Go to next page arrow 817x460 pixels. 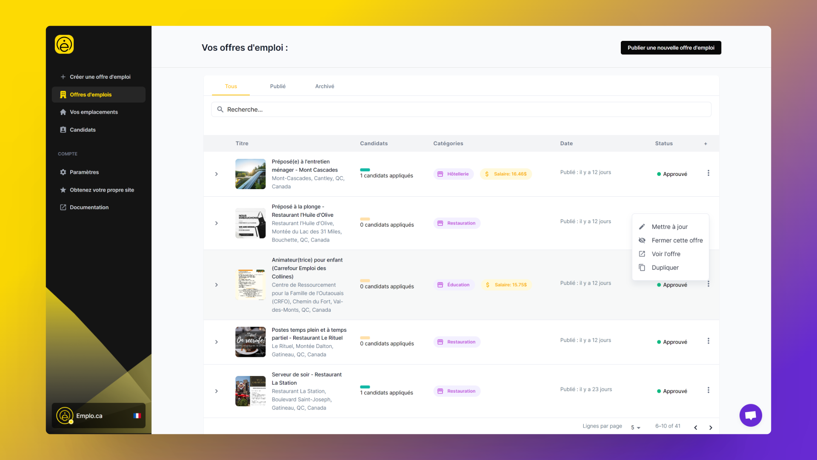[x=711, y=428]
